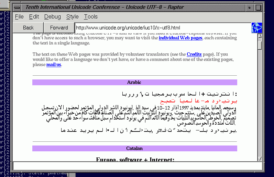Image resolution: width=274 pixels, height=177 pixels.
Task: Open the Debug menu
Action: tap(52, 17)
